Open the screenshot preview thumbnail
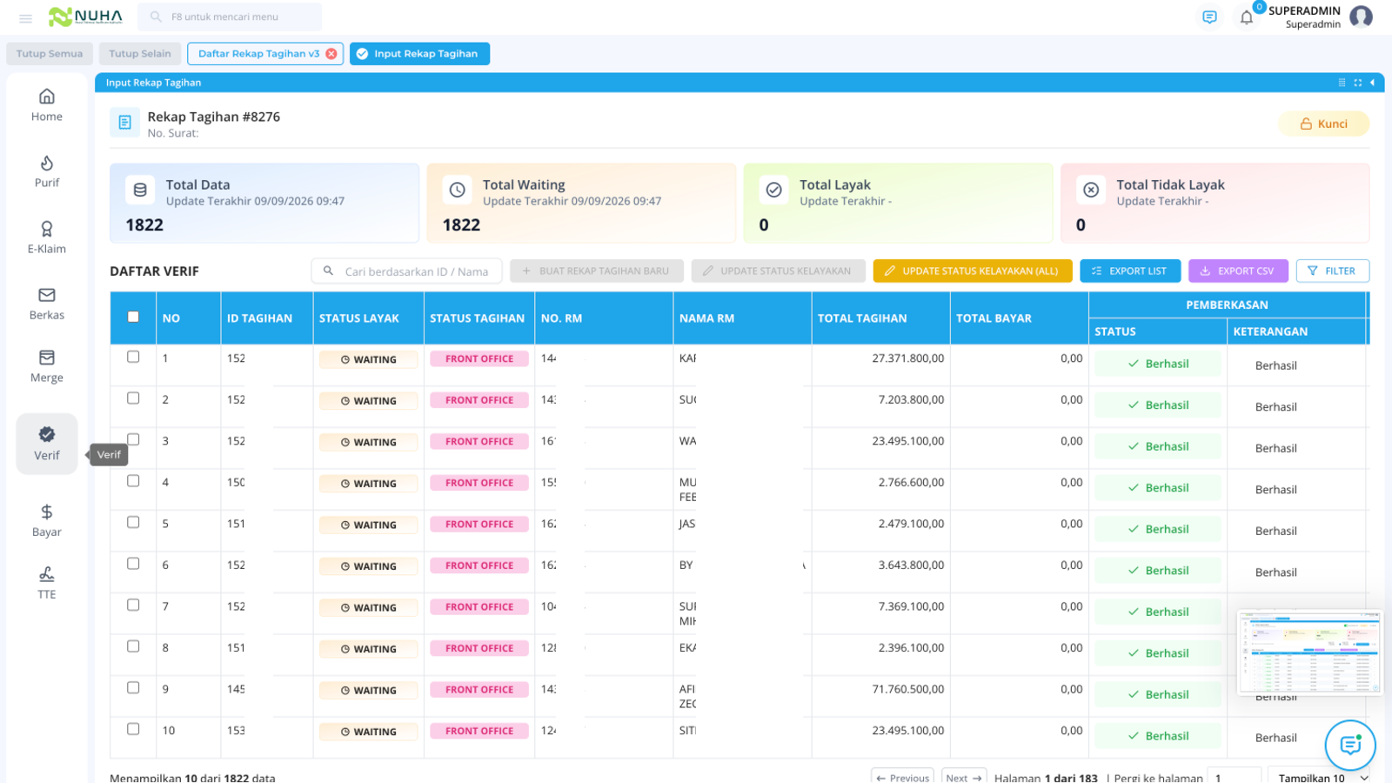Viewport: 1392px width, 783px height. [x=1309, y=652]
